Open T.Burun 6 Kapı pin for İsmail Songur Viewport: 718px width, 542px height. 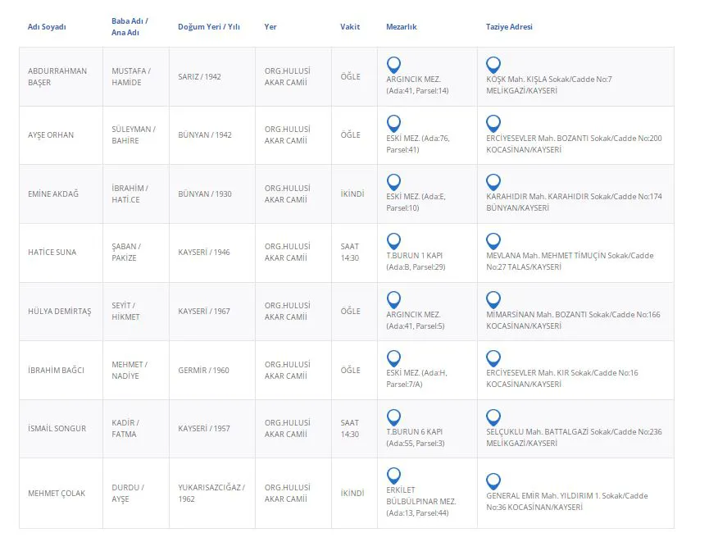393,417
